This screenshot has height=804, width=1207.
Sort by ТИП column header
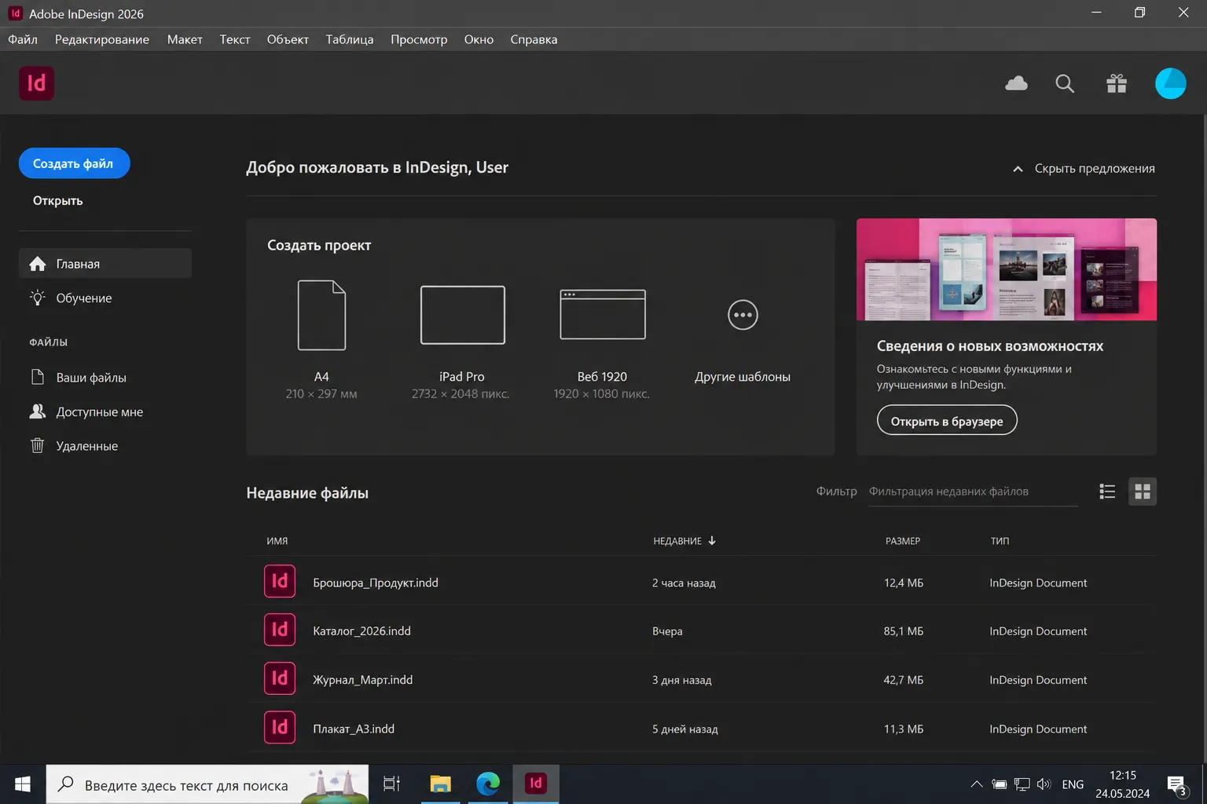click(x=1000, y=541)
